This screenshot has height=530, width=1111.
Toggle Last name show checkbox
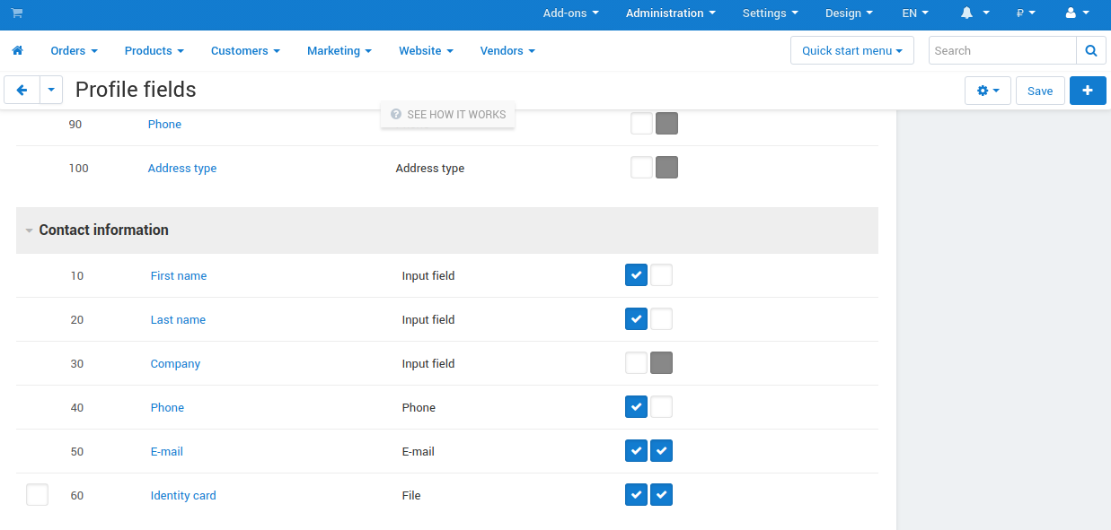[636, 319]
